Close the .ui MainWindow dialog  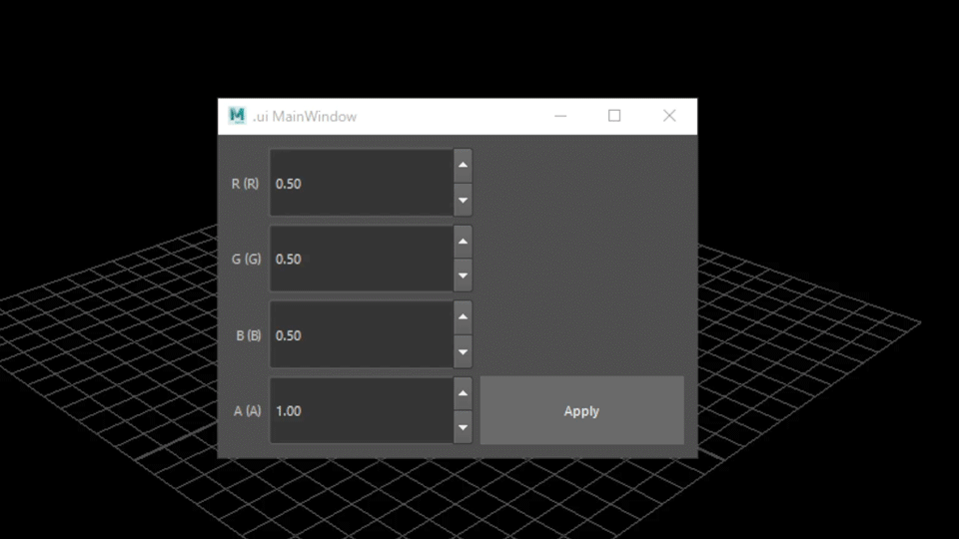point(669,116)
